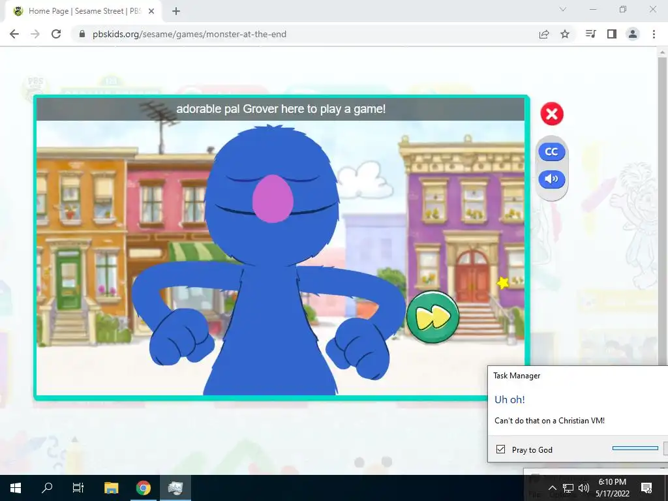Select the Home Page Sesame Street tab
The width and height of the screenshot is (668, 501).
(x=84, y=11)
